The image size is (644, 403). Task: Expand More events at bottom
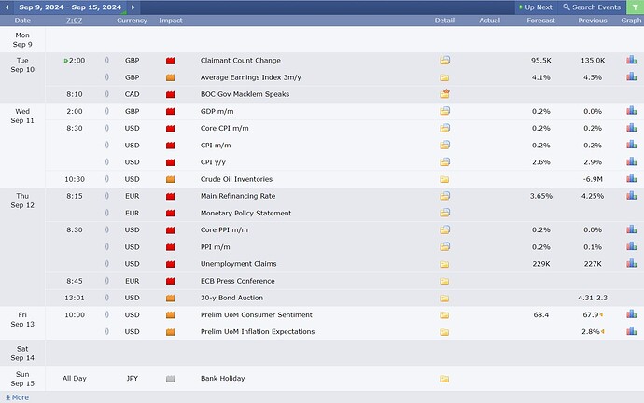coord(17,397)
